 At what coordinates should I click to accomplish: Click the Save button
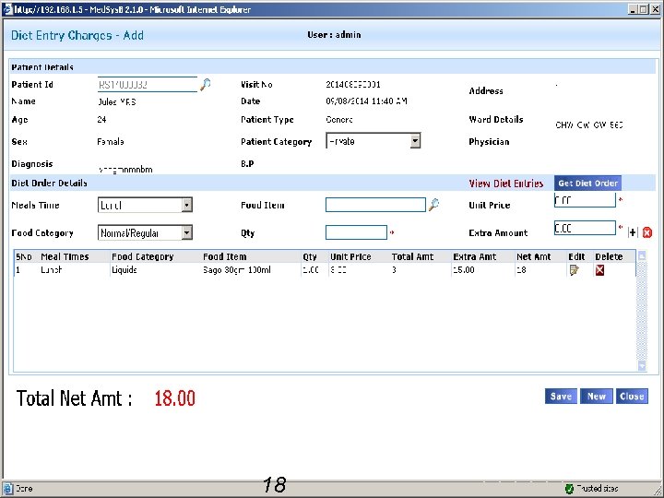click(x=561, y=397)
